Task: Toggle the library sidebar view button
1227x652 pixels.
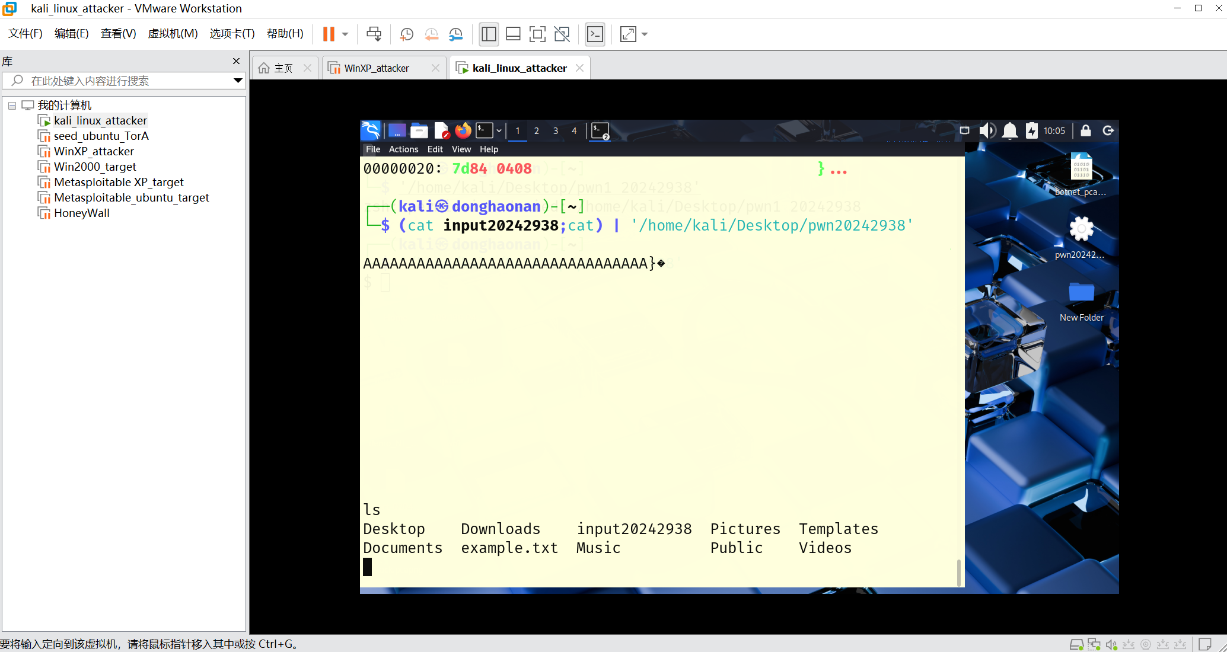Action: point(489,34)
